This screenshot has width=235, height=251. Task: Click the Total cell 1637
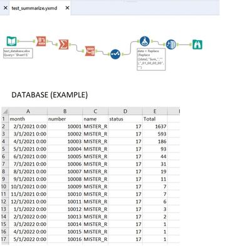155,126
